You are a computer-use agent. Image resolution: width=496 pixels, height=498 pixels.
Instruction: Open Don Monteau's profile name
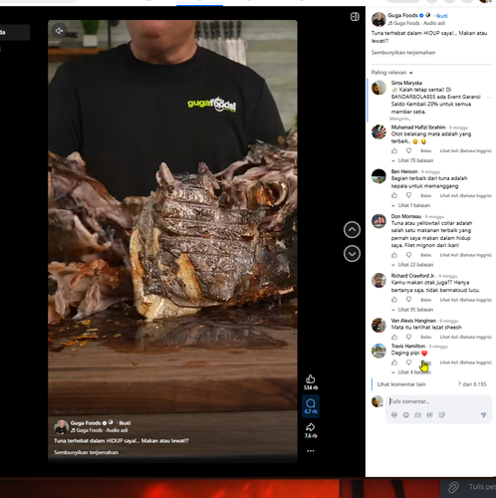pyautogui.click(x=406, y=216)
